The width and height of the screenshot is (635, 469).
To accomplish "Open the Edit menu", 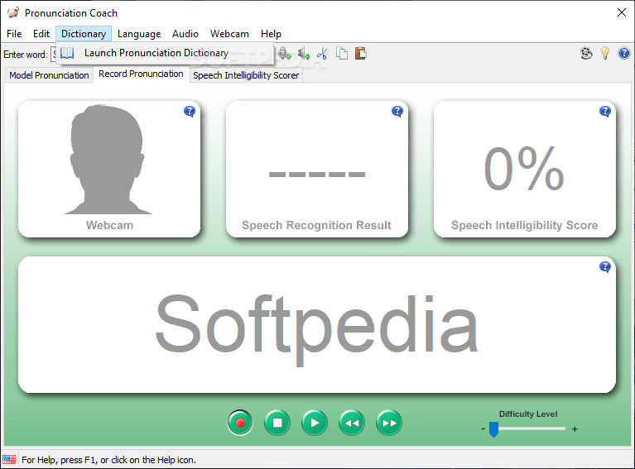I will [x=41, y=34].
